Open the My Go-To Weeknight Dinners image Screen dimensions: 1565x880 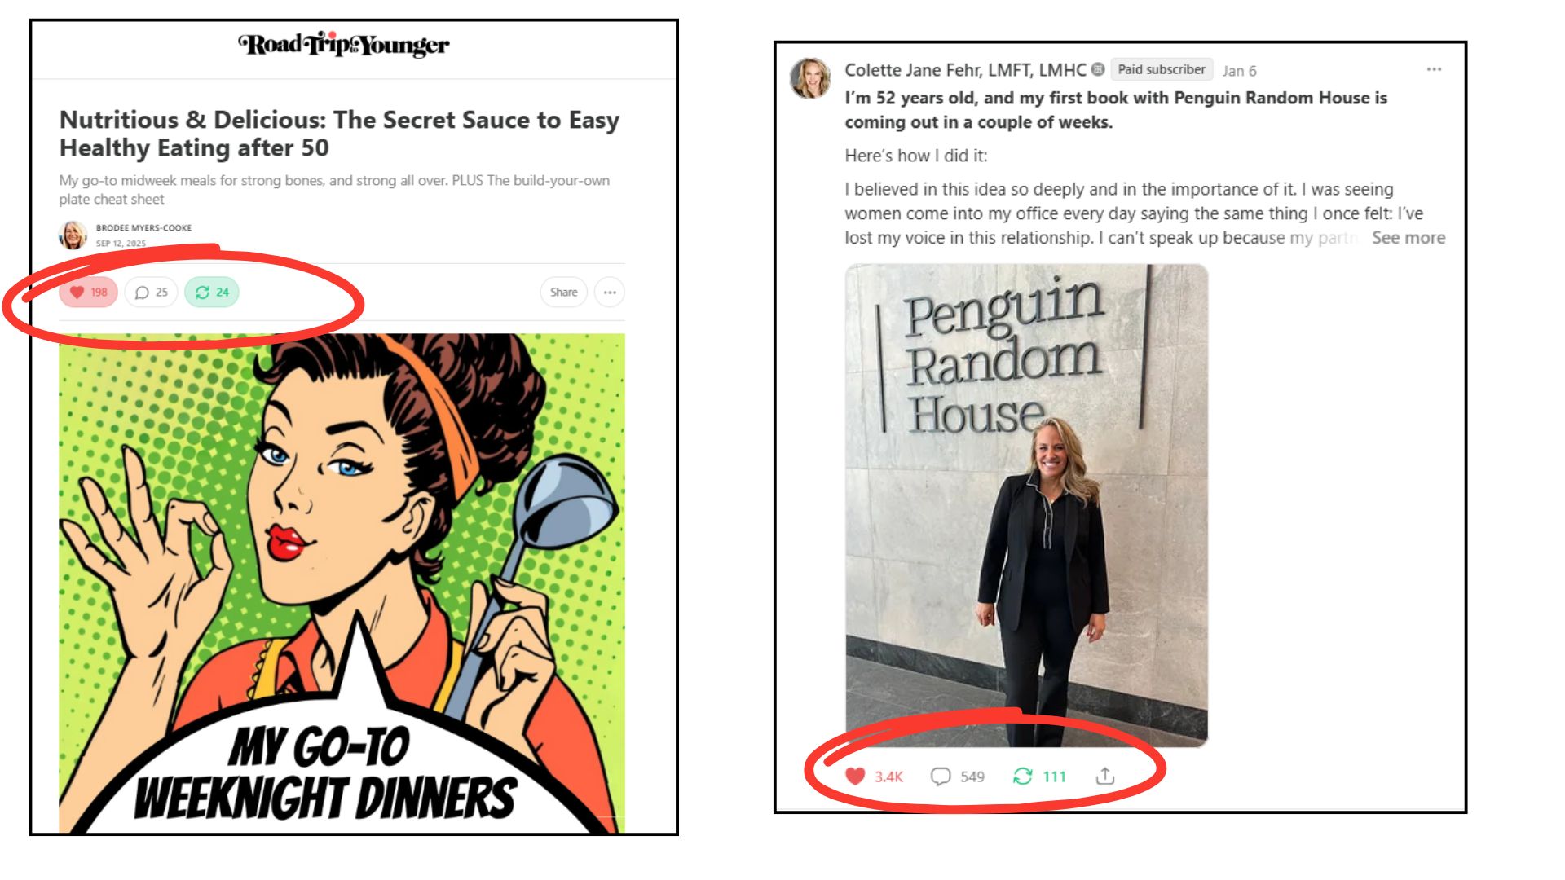click(x=342, y=583)
